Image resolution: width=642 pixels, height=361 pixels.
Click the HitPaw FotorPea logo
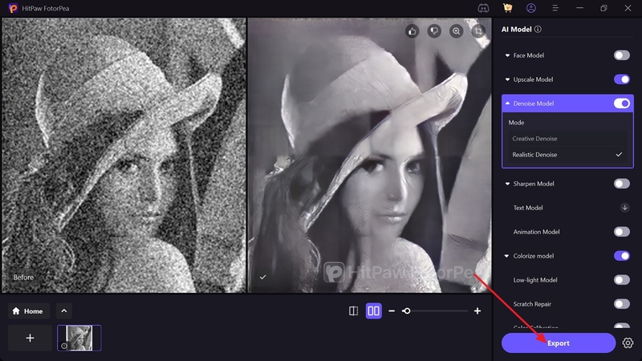13,8
